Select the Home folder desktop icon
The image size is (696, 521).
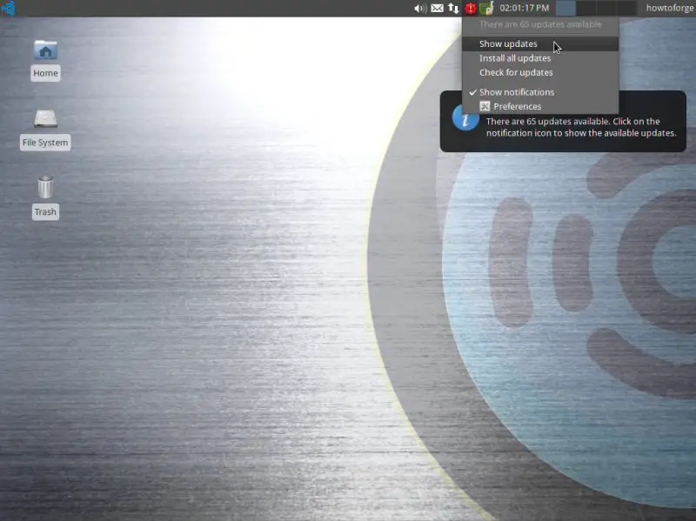pyautogui.click(x=45, y=50)
